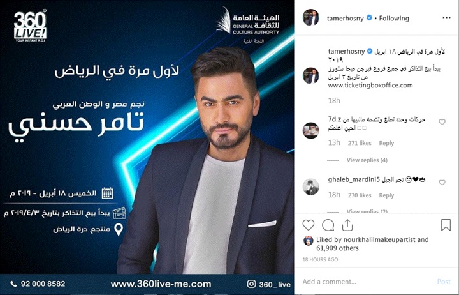Screen dimensions: 459x295
Task: Expand View replies (2) under ghaleb_mardini5
Action: (x=367, y=211)
